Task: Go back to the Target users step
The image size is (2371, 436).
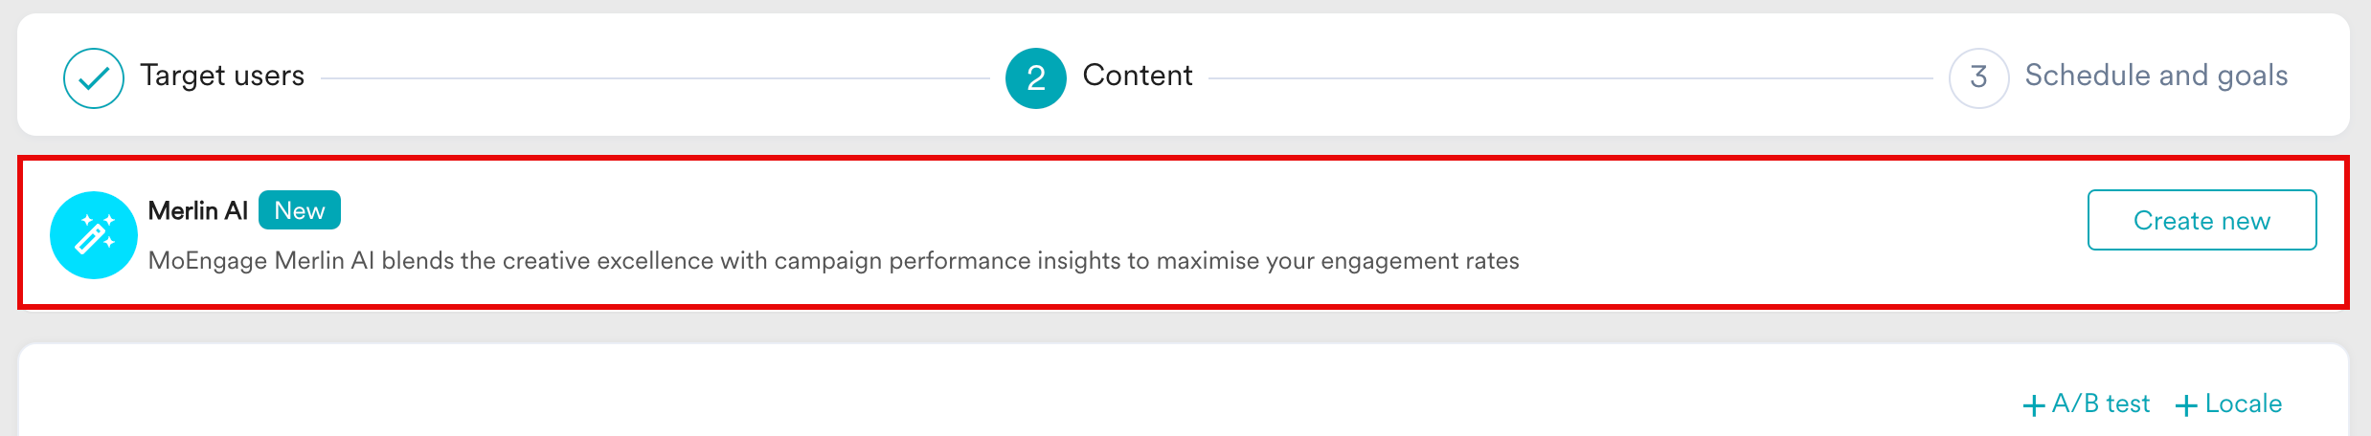Action: click(x=222, y=76)
